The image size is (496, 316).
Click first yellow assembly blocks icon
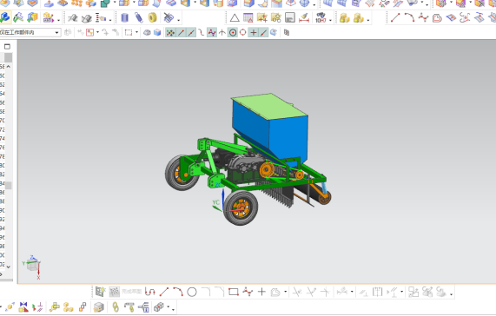[345, 17]
